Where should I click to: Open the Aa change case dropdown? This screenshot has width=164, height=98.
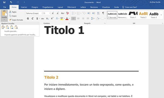(63, 13)
